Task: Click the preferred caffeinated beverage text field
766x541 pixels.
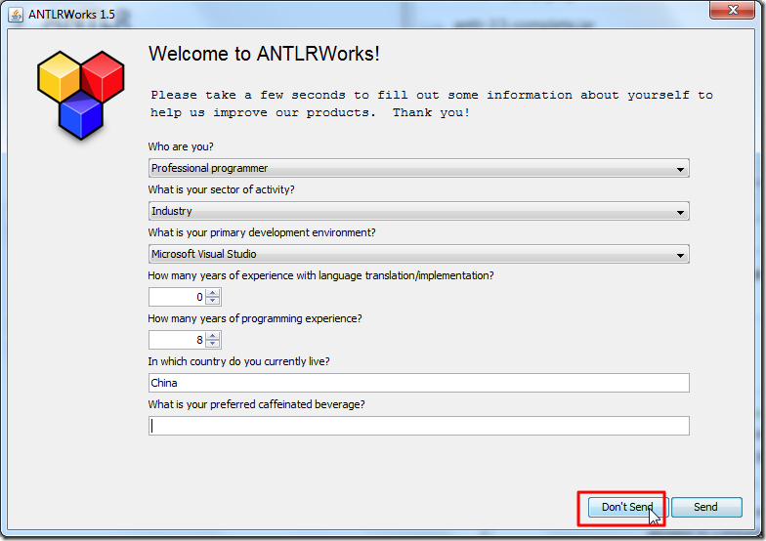Action: click(x=418, y=426)
